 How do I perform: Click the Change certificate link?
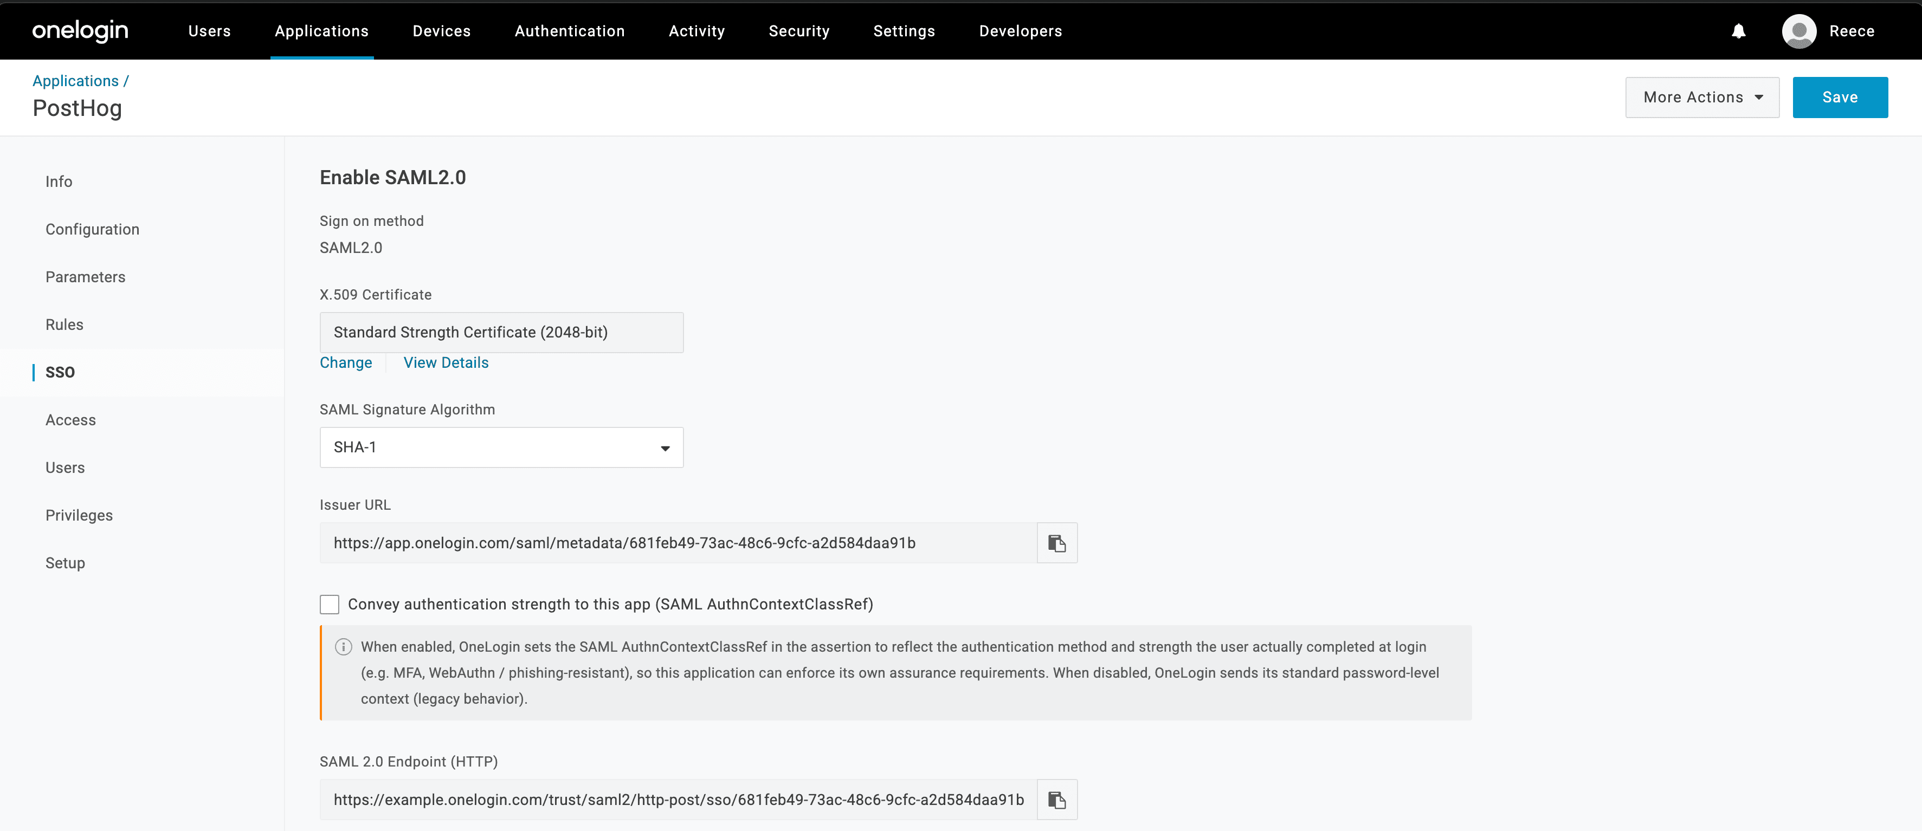pos(345,362)
